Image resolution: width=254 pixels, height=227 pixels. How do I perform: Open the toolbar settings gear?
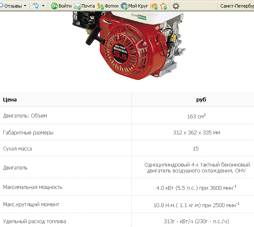176,6
